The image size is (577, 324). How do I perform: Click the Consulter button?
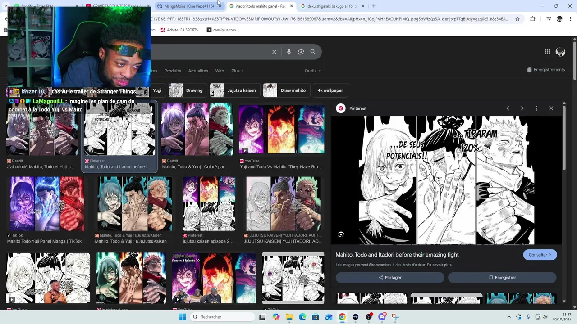(x=540, y=255)
